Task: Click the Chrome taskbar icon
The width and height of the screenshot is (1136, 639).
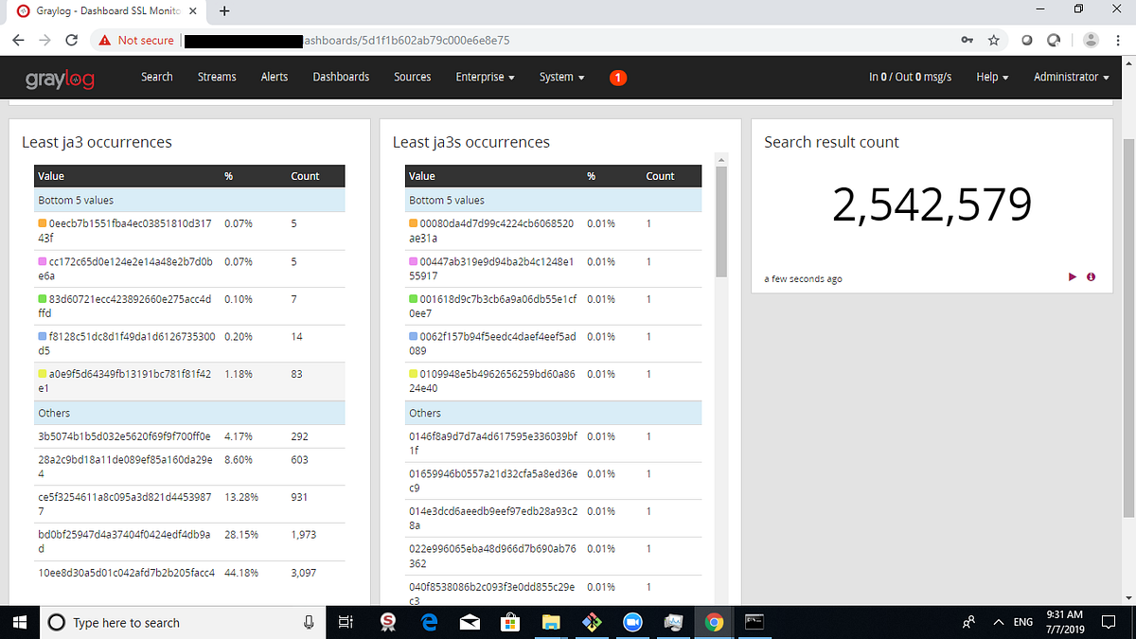Action: pyautogui.click(x=715, y=622)
